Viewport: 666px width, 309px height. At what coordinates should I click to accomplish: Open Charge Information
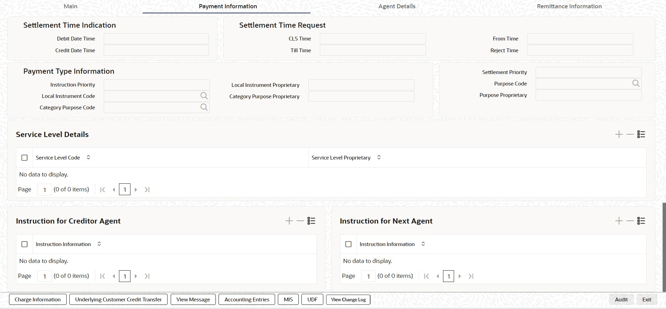click(x=37, y=300)
